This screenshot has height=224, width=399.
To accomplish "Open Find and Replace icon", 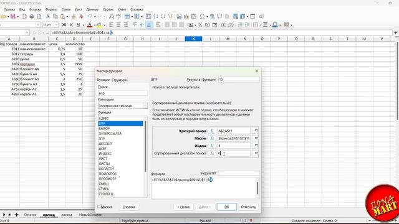I will (111, 17).
